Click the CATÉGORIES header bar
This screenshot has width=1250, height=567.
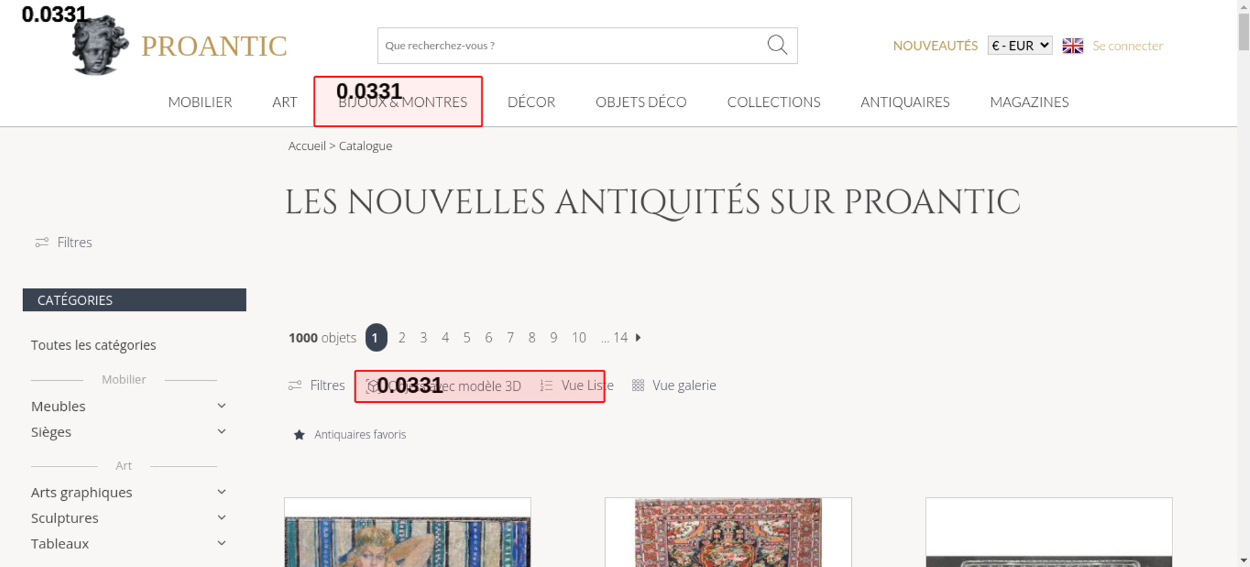point(134,300)
